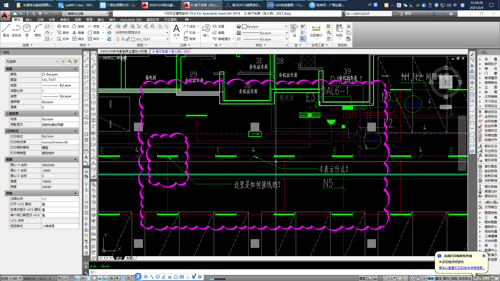Open the 未保存的图层状态 layer state dropdown
The width and height of the screenshot is (500, 281).
click(142, 33)
